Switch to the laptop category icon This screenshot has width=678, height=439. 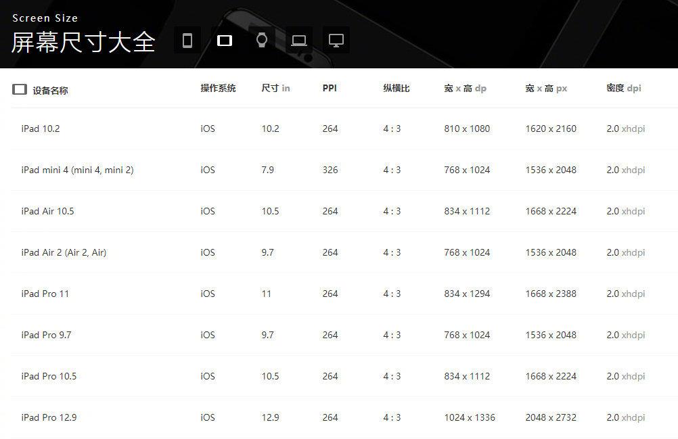299,41
